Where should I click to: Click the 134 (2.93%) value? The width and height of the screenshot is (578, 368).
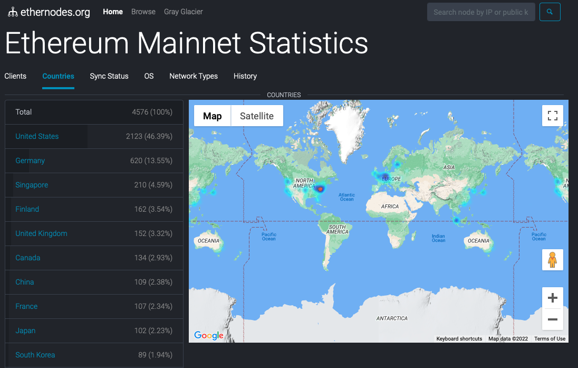153,258
